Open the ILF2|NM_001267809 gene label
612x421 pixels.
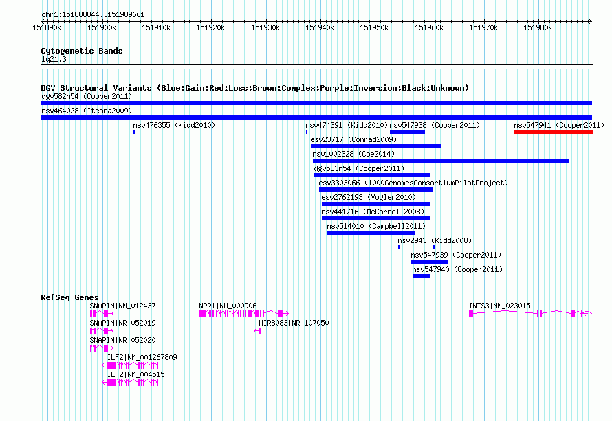point(142,357)
